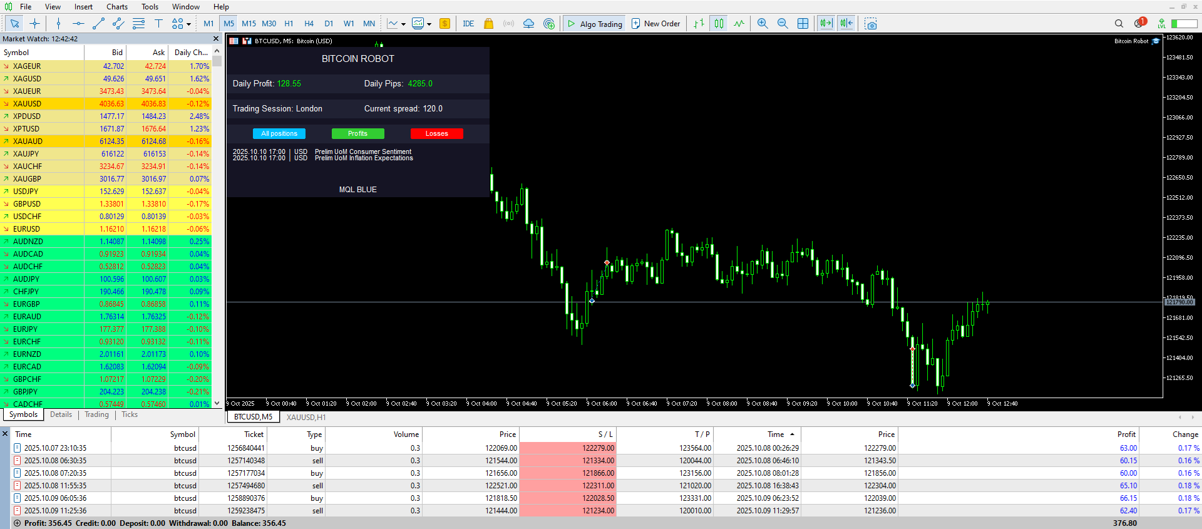This screenshot has height=529, width=1202.
Task: Open the VPS cloud hosting icon
Action: pos(528,24)
